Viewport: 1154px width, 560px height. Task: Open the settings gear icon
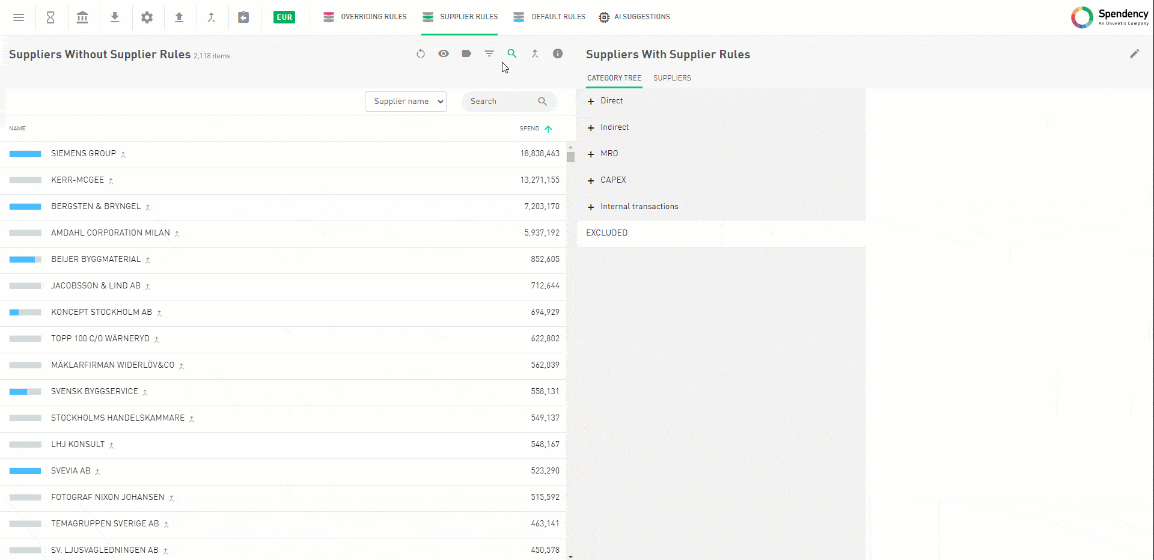[147, 17]
